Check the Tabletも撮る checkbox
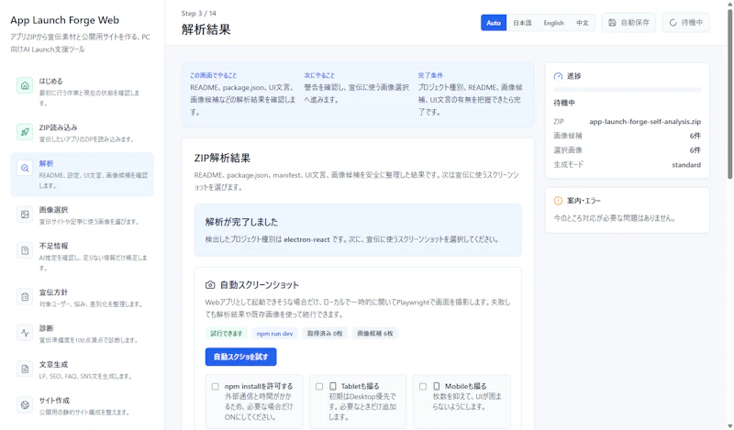 319,387
